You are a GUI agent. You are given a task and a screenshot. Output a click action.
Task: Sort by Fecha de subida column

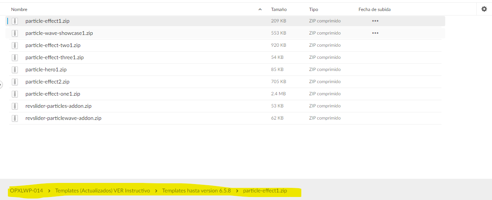375,9
